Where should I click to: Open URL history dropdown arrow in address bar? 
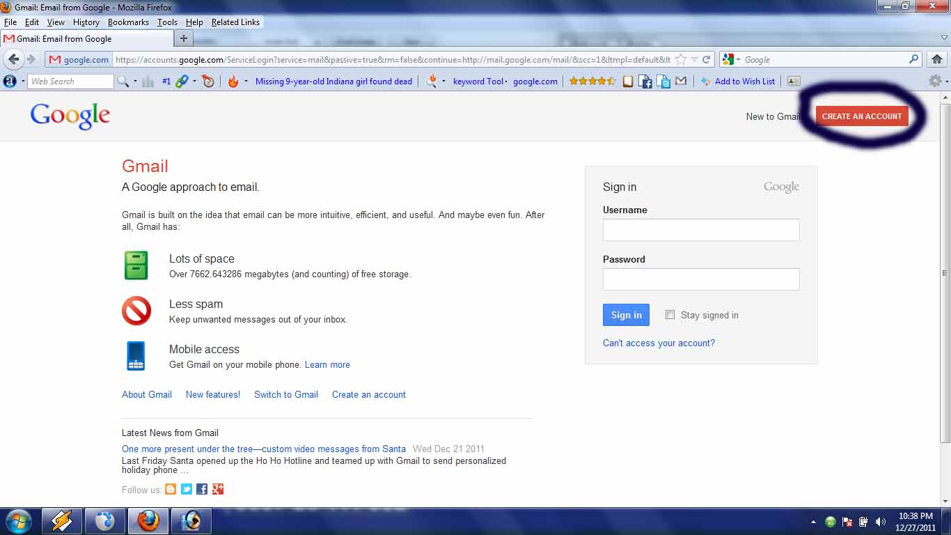(x=694, y=60)
